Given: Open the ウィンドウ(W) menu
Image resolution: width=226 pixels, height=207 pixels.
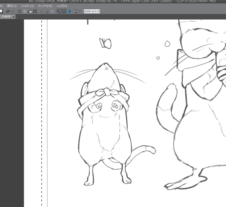Looking at the screenshot, I should click(x=45, y=6).
